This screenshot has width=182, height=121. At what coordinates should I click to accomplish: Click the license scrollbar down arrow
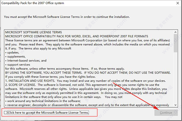(x=175, y=105)
